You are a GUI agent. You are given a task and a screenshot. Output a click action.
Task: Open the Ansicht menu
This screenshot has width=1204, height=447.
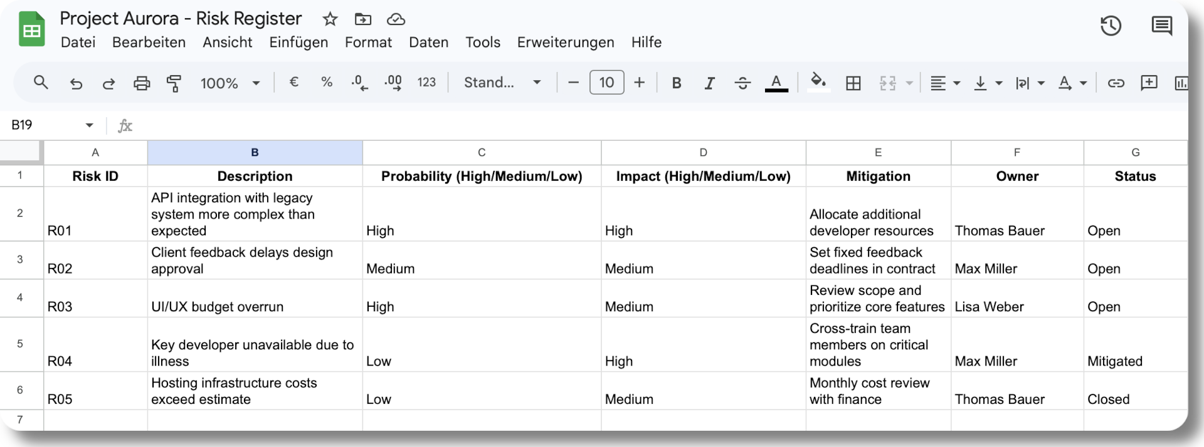point(227,42)
